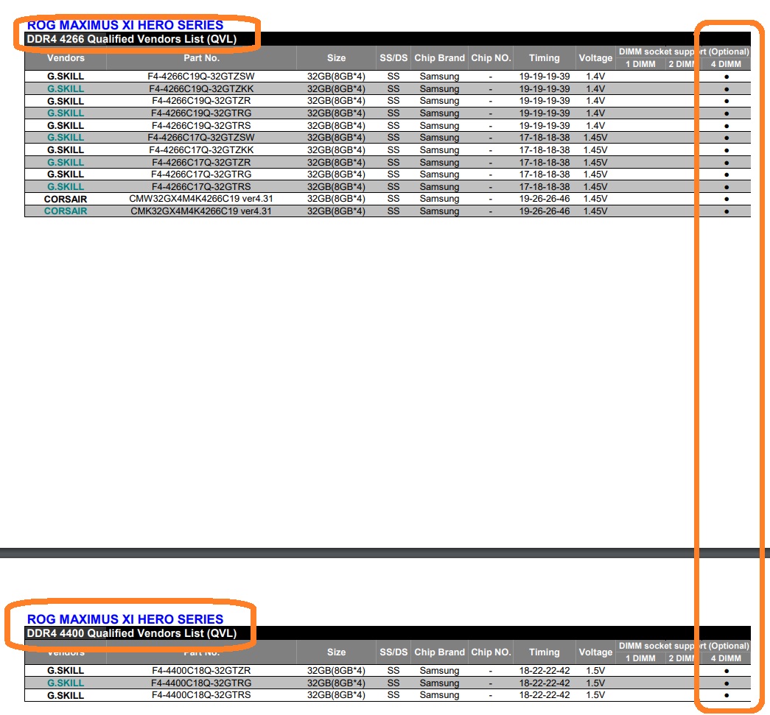Click the "DDR4 4400 Qualified Vendors List (QVL)" heading

[x=132, y=633]
